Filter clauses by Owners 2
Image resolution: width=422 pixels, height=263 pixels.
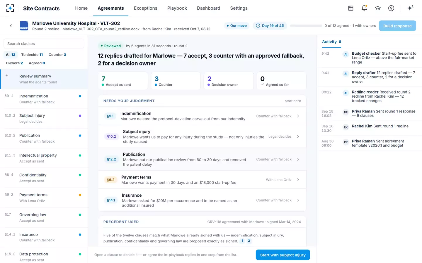tap(14, 63)
